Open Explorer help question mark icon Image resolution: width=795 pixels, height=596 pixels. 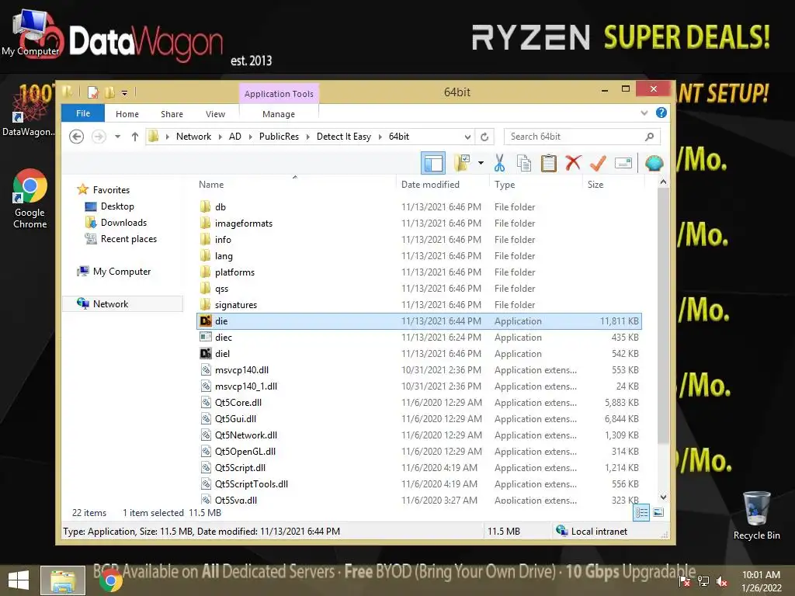[661, 113]
